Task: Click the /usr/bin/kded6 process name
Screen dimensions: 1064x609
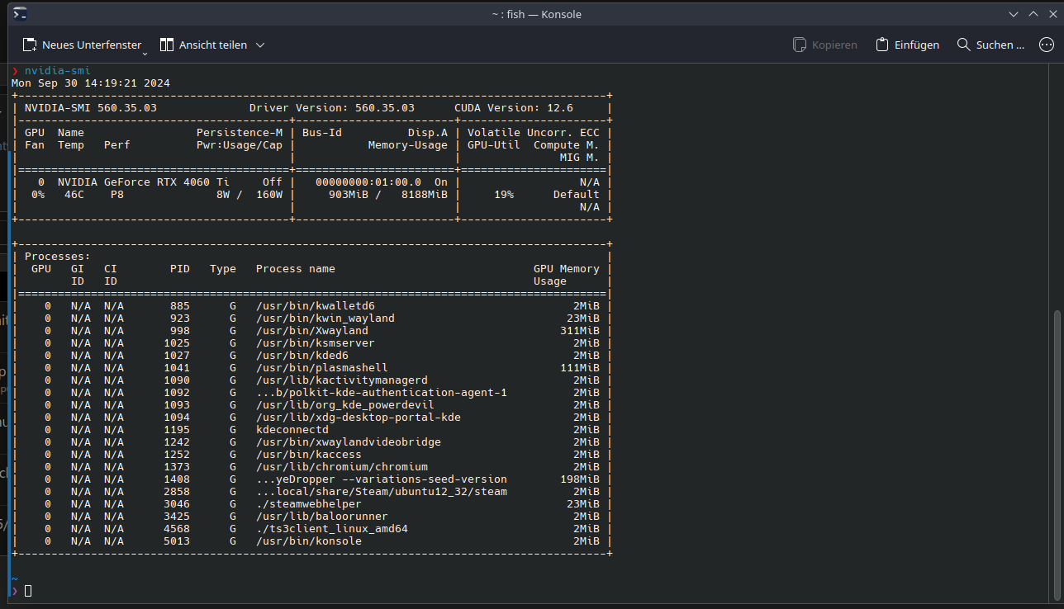Action: (302, 356)
